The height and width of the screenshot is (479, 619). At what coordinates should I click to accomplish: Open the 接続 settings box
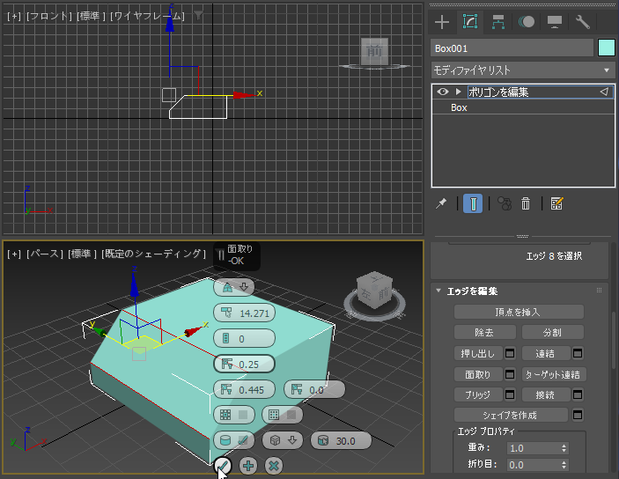pos(578,394)
